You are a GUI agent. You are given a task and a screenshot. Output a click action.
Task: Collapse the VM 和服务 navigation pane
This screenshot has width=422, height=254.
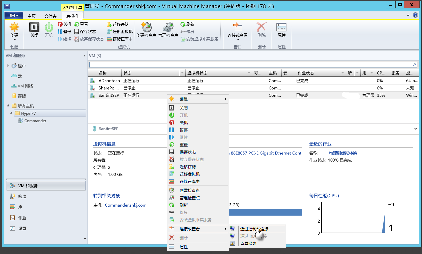click(x=84, y=55)
